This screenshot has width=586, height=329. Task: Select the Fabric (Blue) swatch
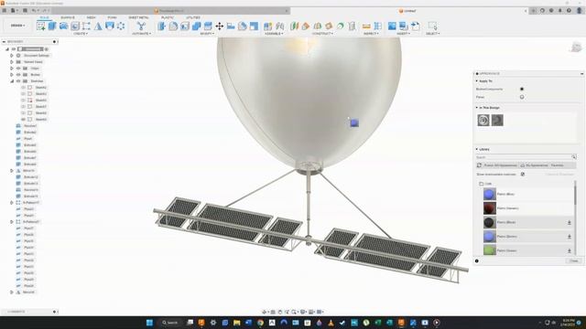[x=490, y=194]
